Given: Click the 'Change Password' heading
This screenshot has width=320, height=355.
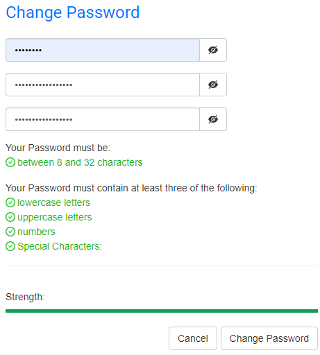Looking at the screenshot, I should tap(73, 12).
